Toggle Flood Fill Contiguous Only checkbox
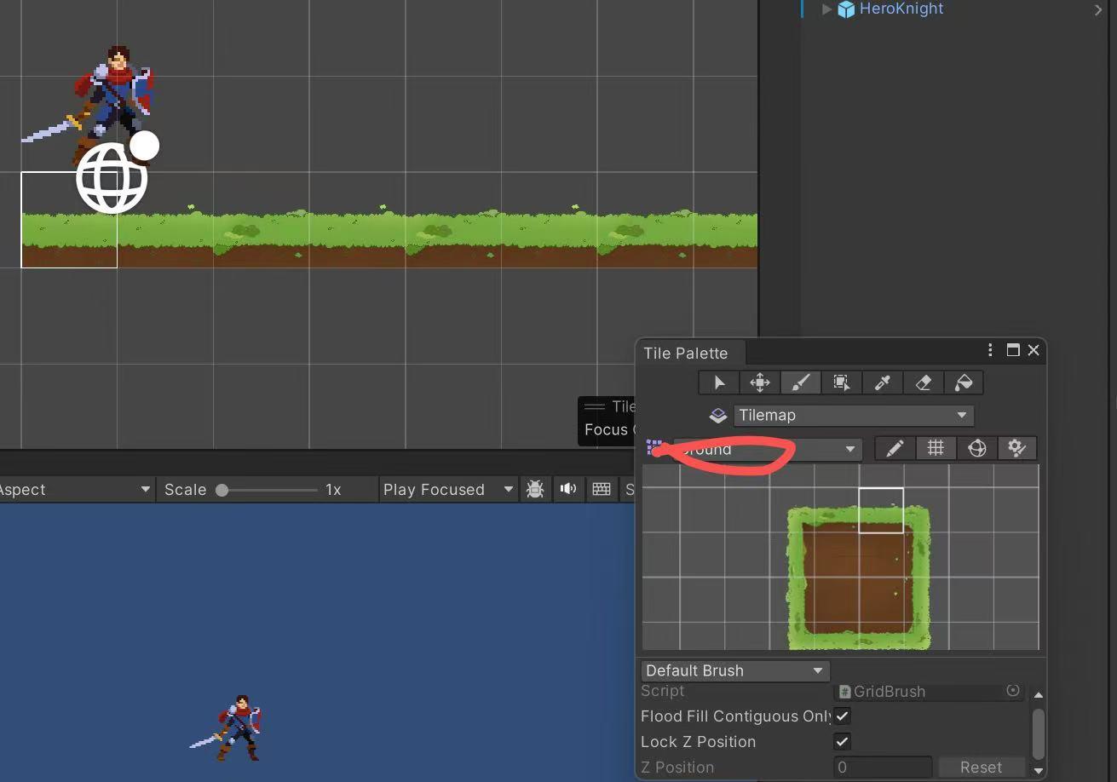The width and height of the screenshot is (1117, 782). pos(842,716)
